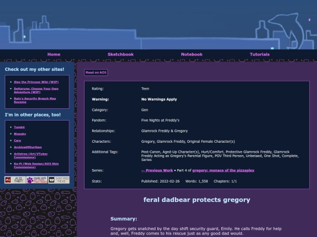The height and width of the screenshot is (237, 317).
Task: Open the Tutorials page
Action: pyautogui.click(x=259, y=54)
